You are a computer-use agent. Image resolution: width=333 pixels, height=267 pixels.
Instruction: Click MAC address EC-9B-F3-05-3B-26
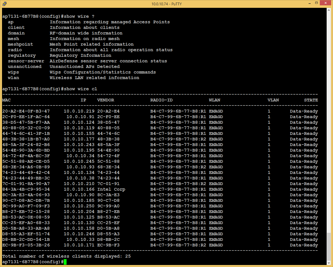26,245
